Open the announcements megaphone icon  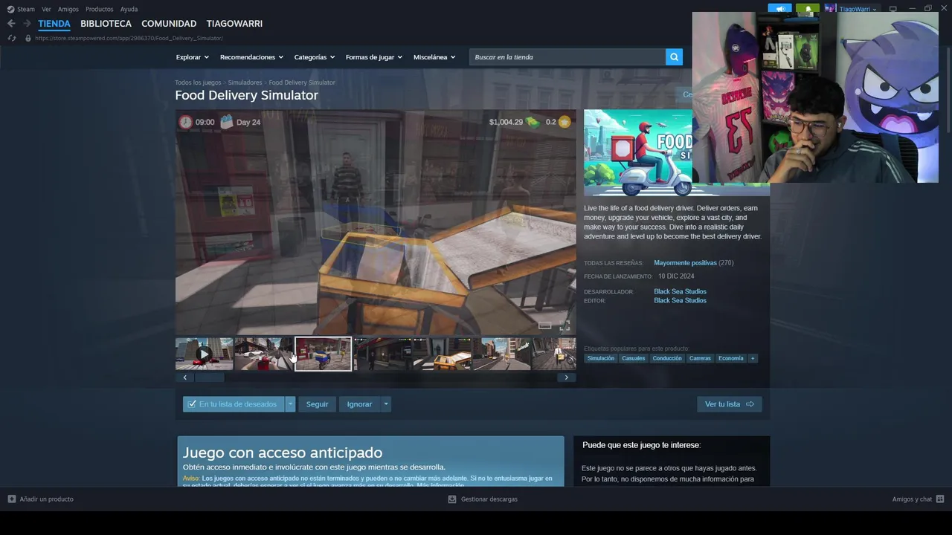tap(779, 9)
